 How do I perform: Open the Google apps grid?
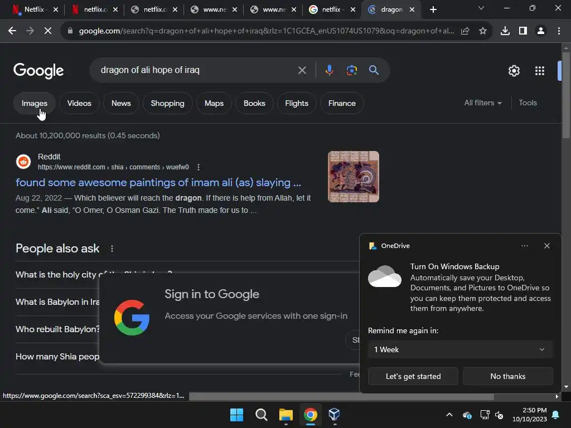(x=540, y=71)
